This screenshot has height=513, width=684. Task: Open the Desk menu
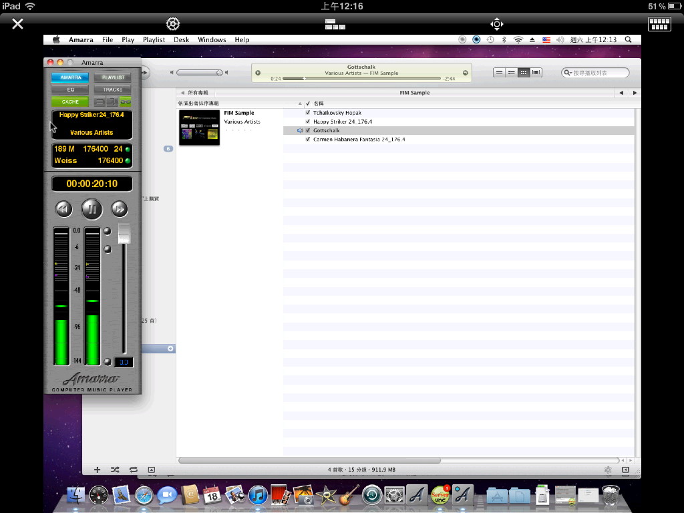coord(182,39)
